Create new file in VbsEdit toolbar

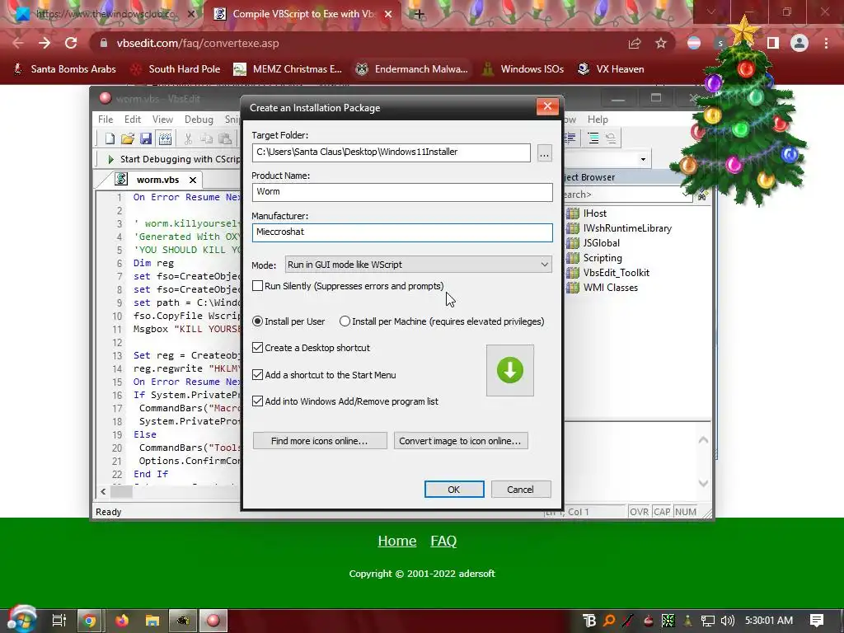pos(110,138)
